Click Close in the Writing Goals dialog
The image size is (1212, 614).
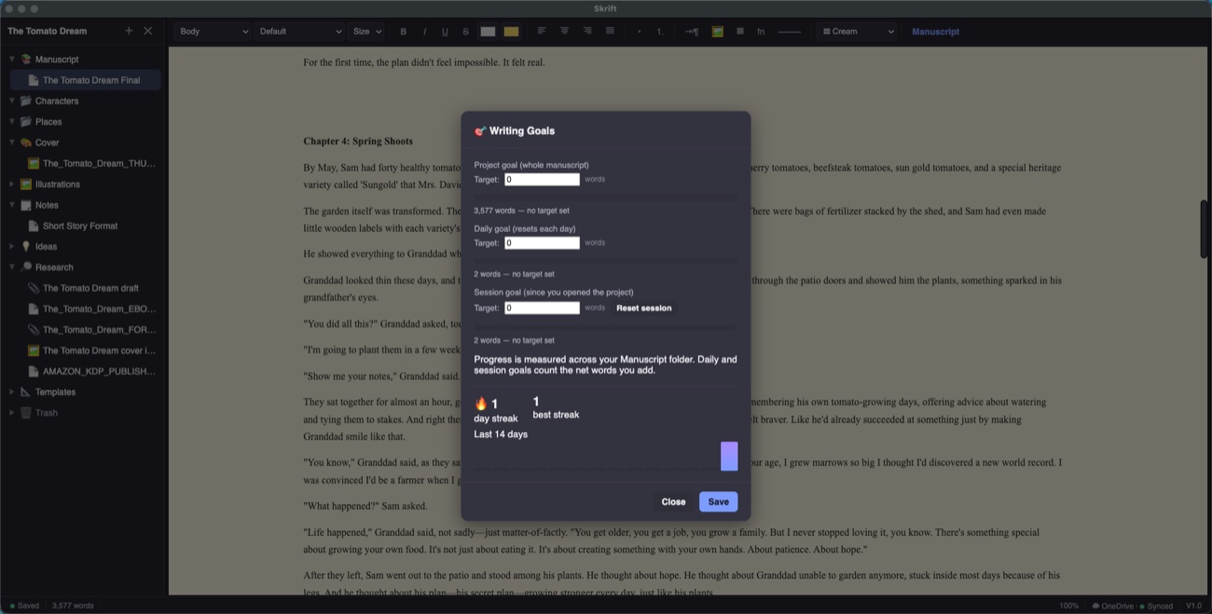tap(673, 501)
